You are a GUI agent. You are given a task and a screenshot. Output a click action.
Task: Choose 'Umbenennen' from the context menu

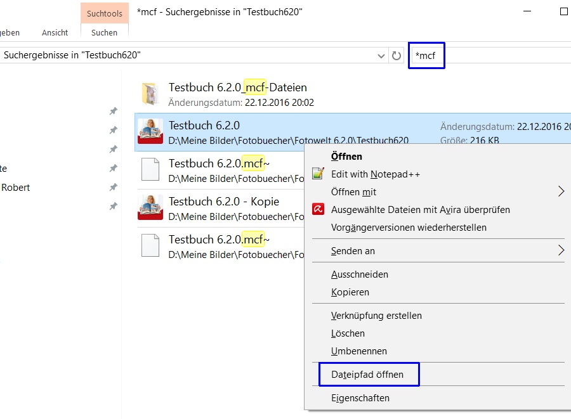point(358,351)
